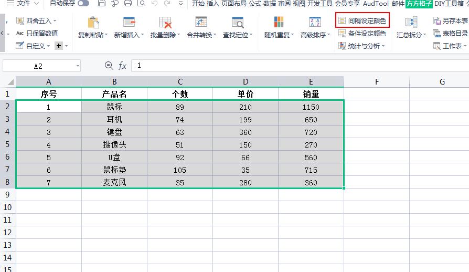
Task: Click the save disk icon
Action: pyautogui.click(x=102, y=3)
